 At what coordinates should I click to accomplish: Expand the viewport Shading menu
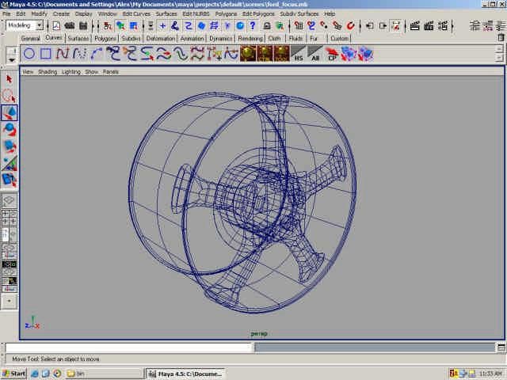(x=48, y=71)
